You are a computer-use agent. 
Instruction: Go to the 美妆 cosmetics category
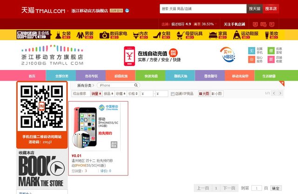271,35
